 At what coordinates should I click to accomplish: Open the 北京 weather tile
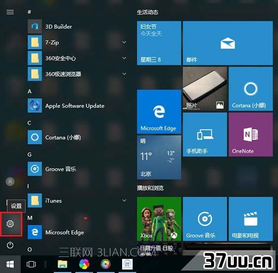(x=159, y=157)
